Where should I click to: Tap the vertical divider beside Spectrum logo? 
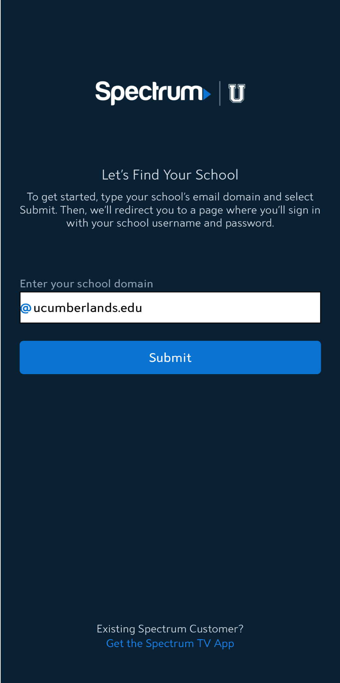click(x=220, y=93)
